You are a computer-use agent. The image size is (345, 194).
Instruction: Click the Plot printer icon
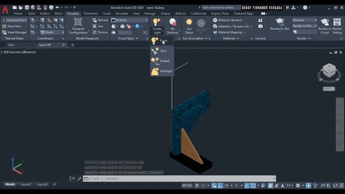tap(51, 8)
